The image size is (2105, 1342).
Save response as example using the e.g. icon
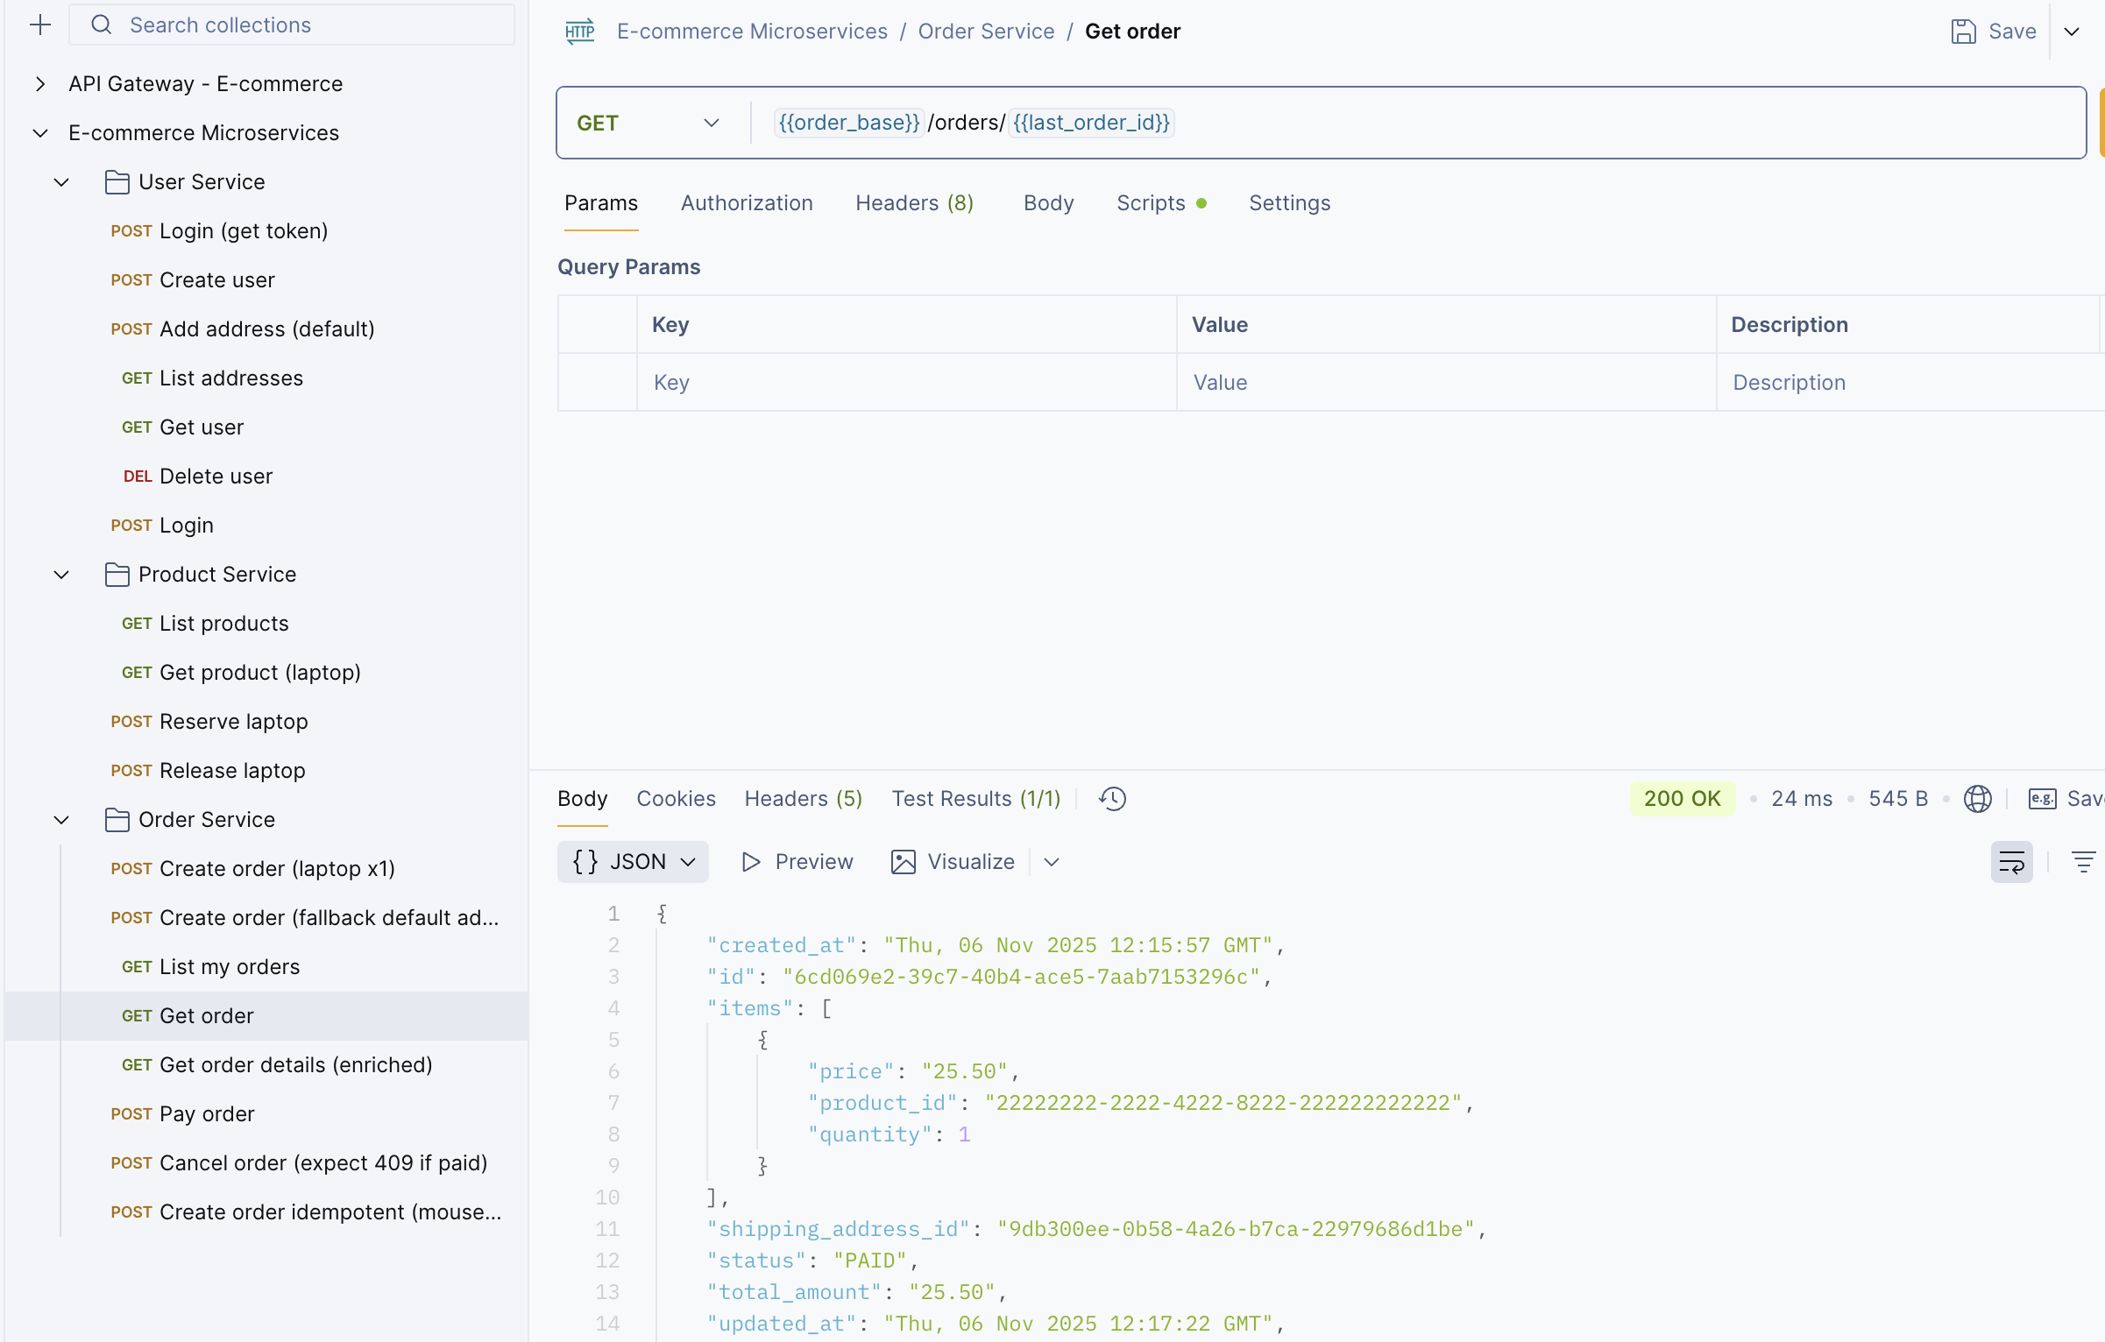pos(2041,798)
